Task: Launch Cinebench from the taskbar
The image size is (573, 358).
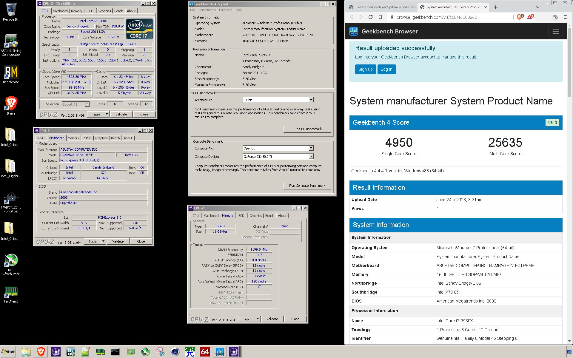Action: tap(175, 352)
